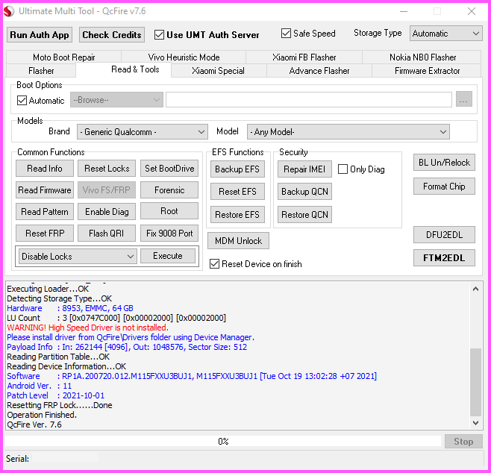Go to Nokia NB0 Flasher tab
This screenshot has height=473, width=491.
click(422, 57)
